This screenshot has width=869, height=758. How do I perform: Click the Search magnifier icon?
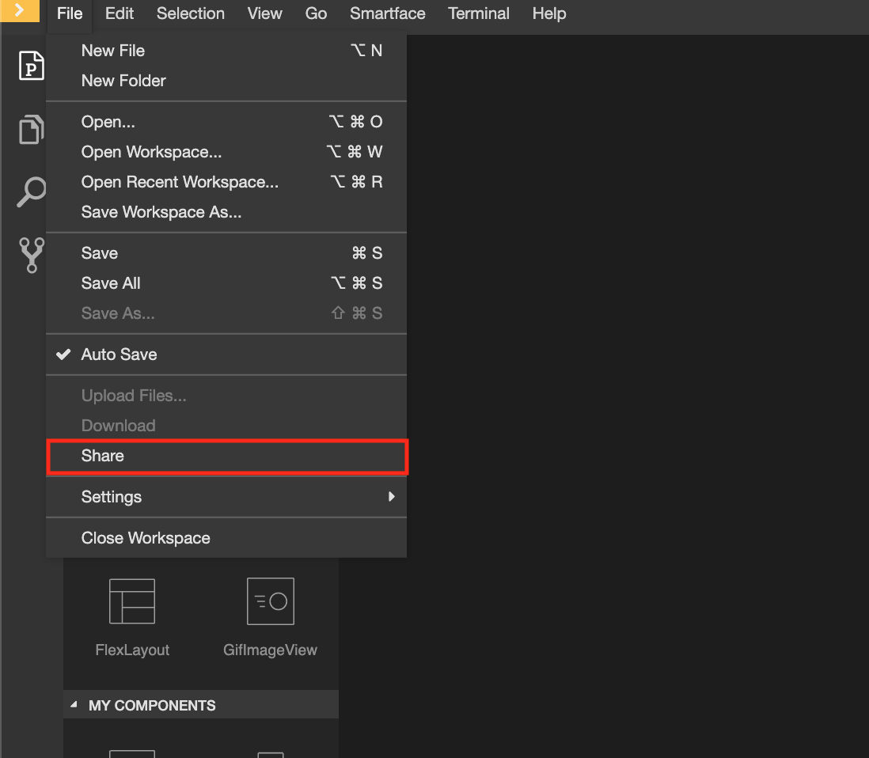click(31, 192)
